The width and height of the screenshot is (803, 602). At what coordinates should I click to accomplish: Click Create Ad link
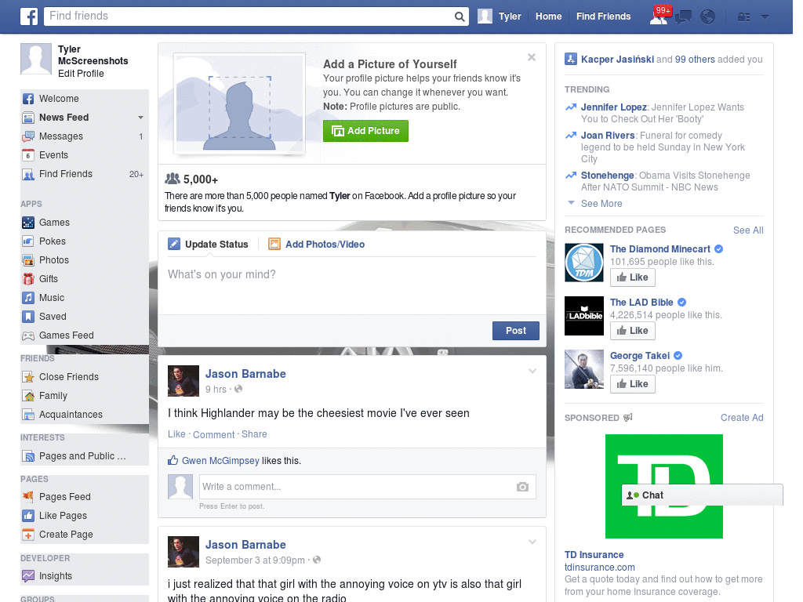point(742,418)
